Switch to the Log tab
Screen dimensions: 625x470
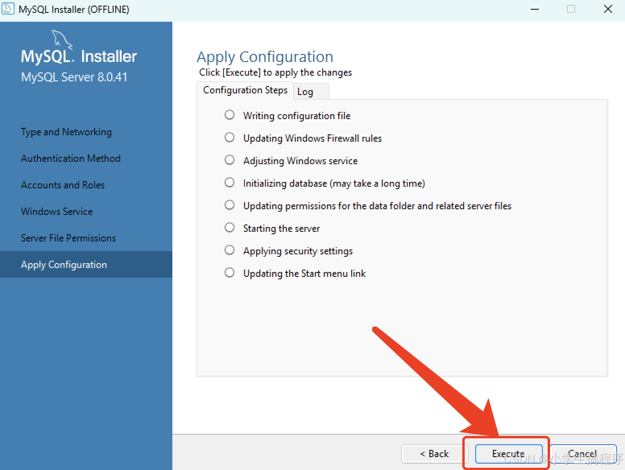(305, 92)
